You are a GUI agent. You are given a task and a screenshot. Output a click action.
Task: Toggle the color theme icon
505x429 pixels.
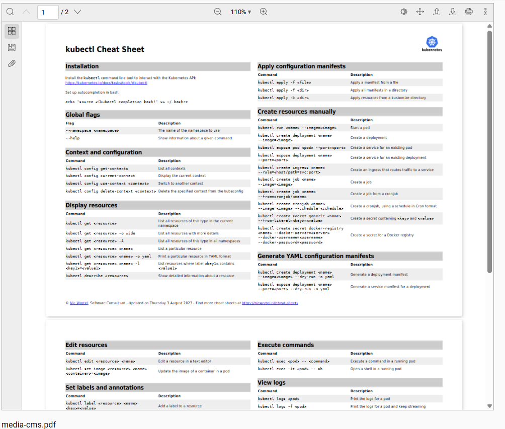[x=403, y=12]
